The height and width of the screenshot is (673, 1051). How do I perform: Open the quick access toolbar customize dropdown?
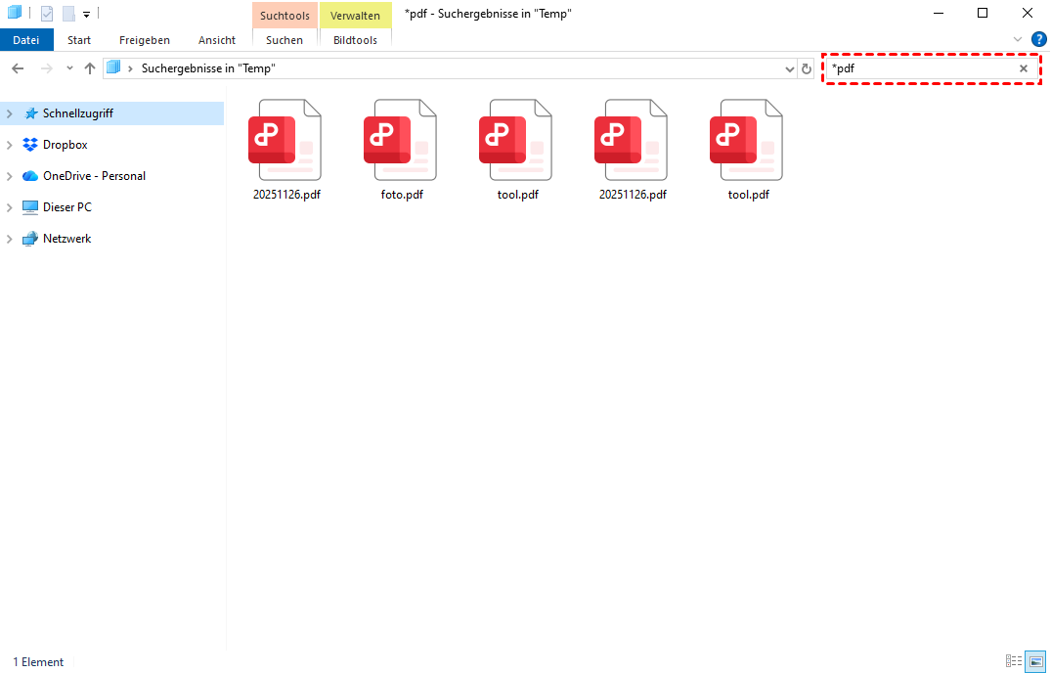click(86, 15)
